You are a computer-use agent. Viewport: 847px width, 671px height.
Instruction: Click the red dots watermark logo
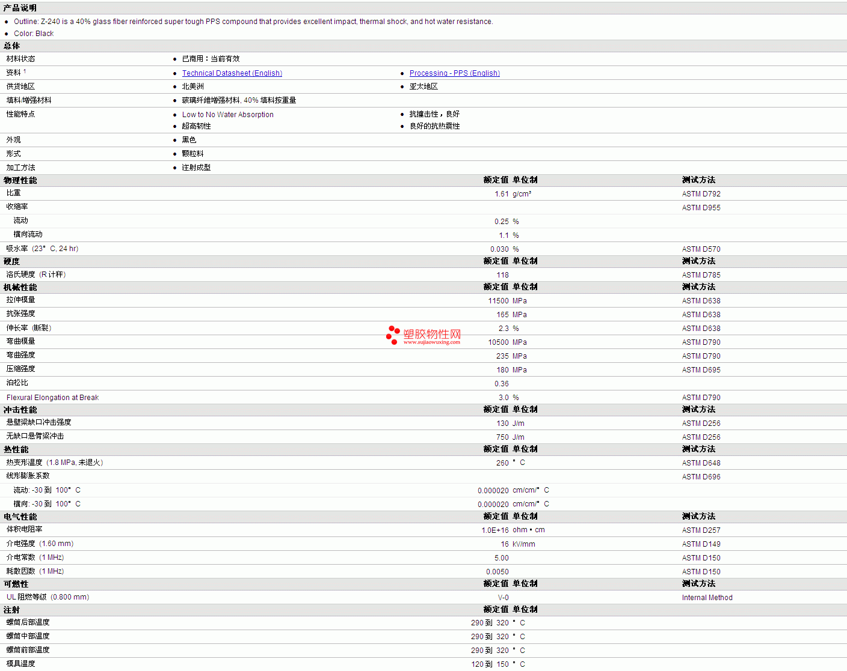393,335
